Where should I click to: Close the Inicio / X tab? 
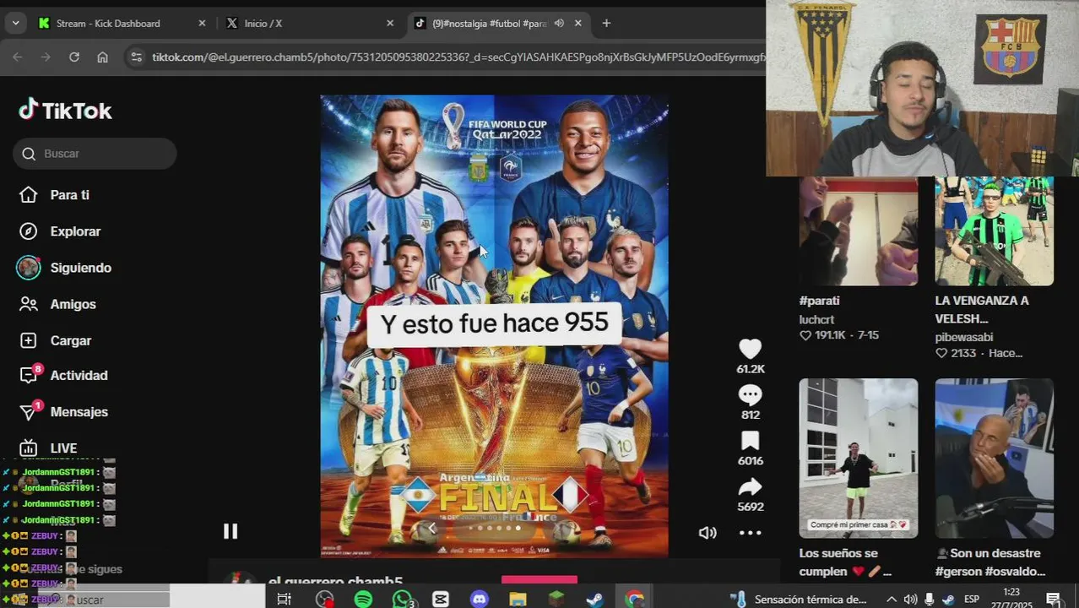point(390,24)
